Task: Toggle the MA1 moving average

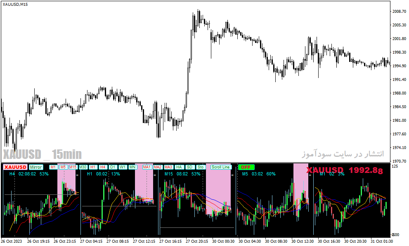Action: [x=147, y=167]
